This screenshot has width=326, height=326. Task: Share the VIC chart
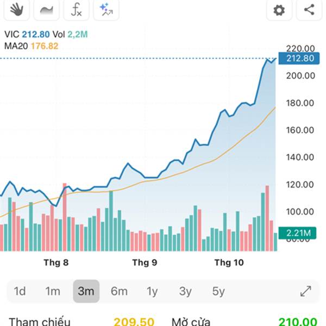[309, 10]
